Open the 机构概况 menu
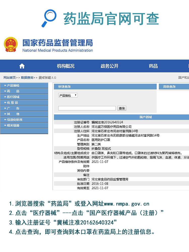Viewport: 189px width, 252px height. (x=66, y=66)
